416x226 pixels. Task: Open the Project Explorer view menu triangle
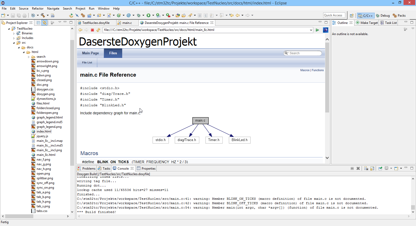coord(60,22)
